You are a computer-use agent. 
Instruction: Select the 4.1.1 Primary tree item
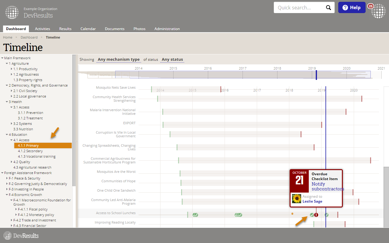(43, 145)
